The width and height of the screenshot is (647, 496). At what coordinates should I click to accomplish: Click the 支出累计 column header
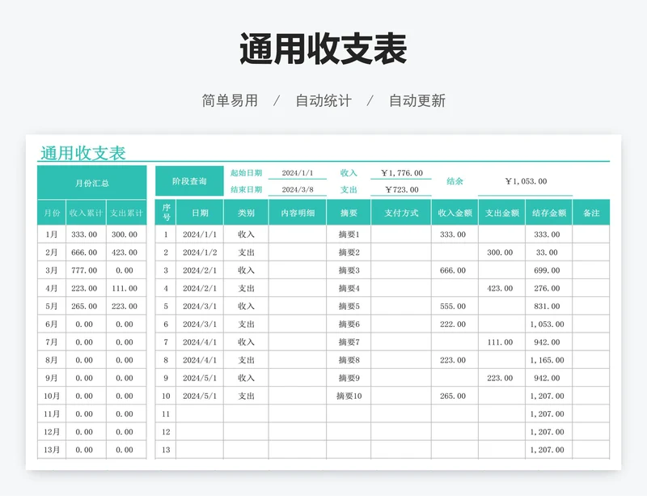pyautogui.click(x=126, y=213)
